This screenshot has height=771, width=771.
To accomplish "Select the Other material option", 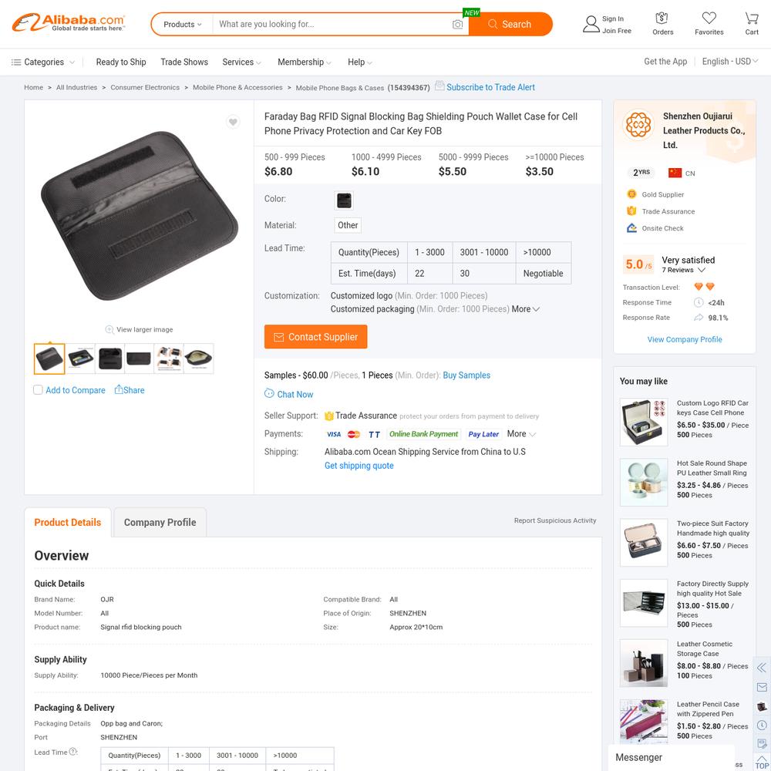I will [348, 225].
